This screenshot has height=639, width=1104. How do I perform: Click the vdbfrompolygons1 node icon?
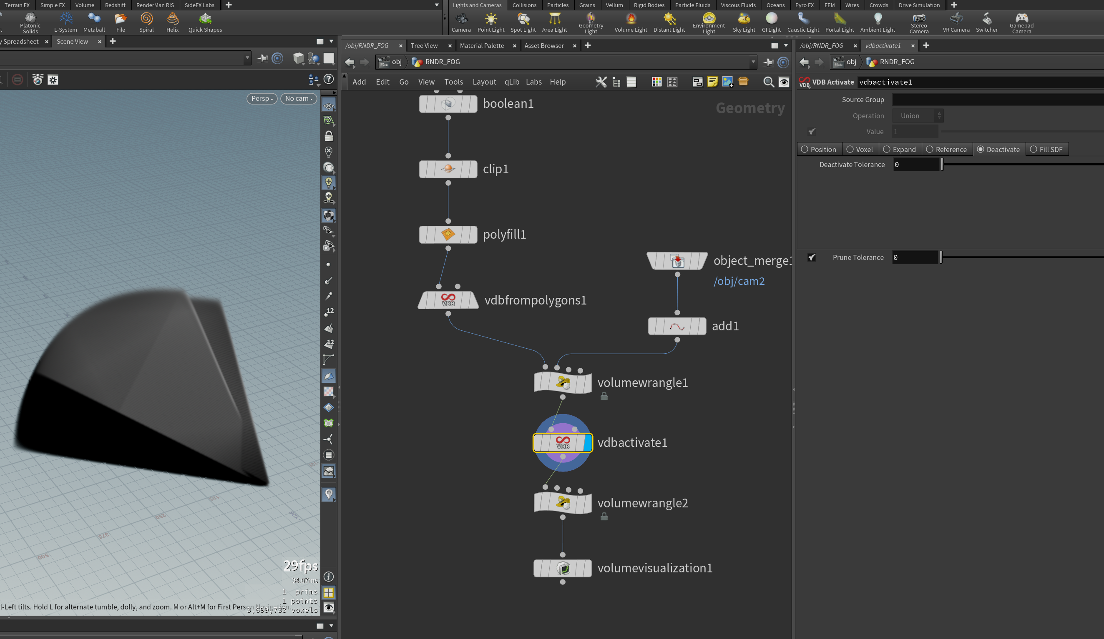point(448,300)
